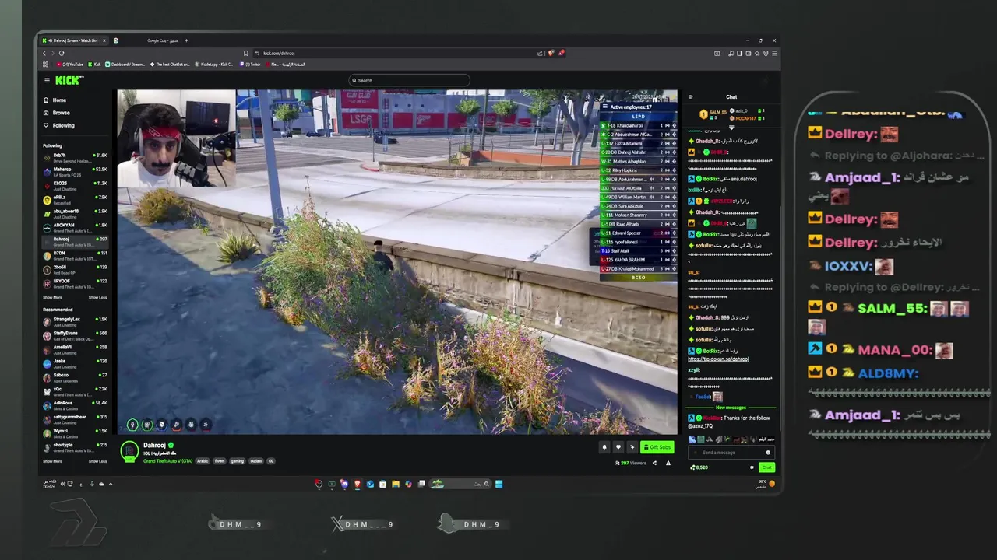The width and height of the screenshot is (997, 560).
Task: Open KLO25 channel in sidebar
Action: point(75,185)
